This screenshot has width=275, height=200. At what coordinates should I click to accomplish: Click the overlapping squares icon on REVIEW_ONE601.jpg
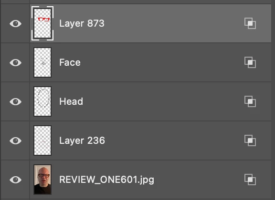tap(250, 180)
